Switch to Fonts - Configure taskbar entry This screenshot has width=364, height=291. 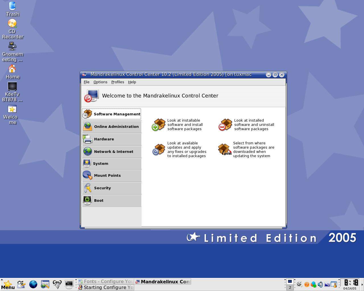tap(106, 282)
